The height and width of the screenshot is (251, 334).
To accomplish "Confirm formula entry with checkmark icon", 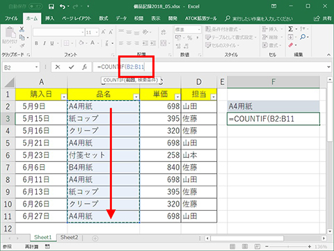I will [71, 67].
